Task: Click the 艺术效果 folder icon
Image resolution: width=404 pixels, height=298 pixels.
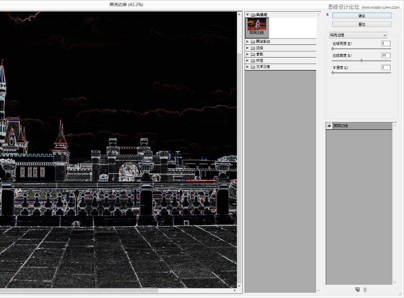Action: (x=253, y=67)
